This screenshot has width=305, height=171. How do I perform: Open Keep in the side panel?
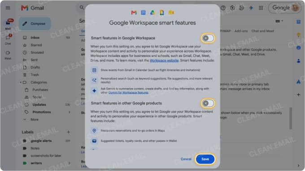click(298, 35)
